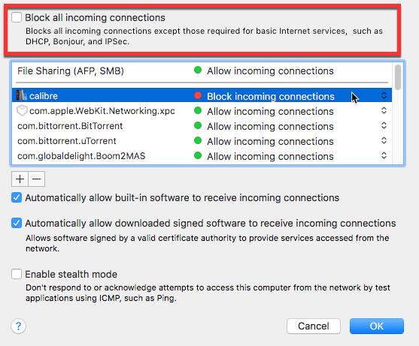This screenshot has width=419, height=346.
Task: Click green dot for com.apple.WebKit.Networking.xpc
Action: [198, 110]
